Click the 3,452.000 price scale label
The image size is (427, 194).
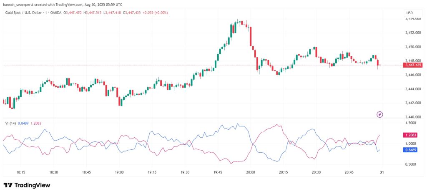click(413, 33)
